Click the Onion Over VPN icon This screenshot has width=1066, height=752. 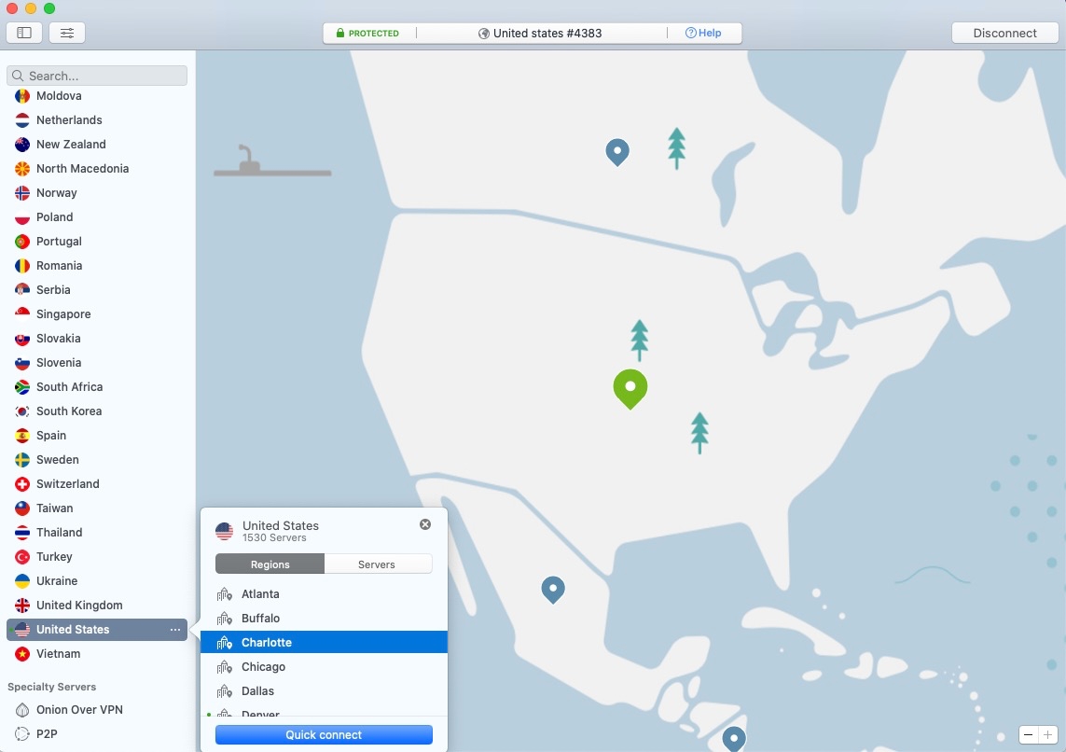[x=22, y=710]
